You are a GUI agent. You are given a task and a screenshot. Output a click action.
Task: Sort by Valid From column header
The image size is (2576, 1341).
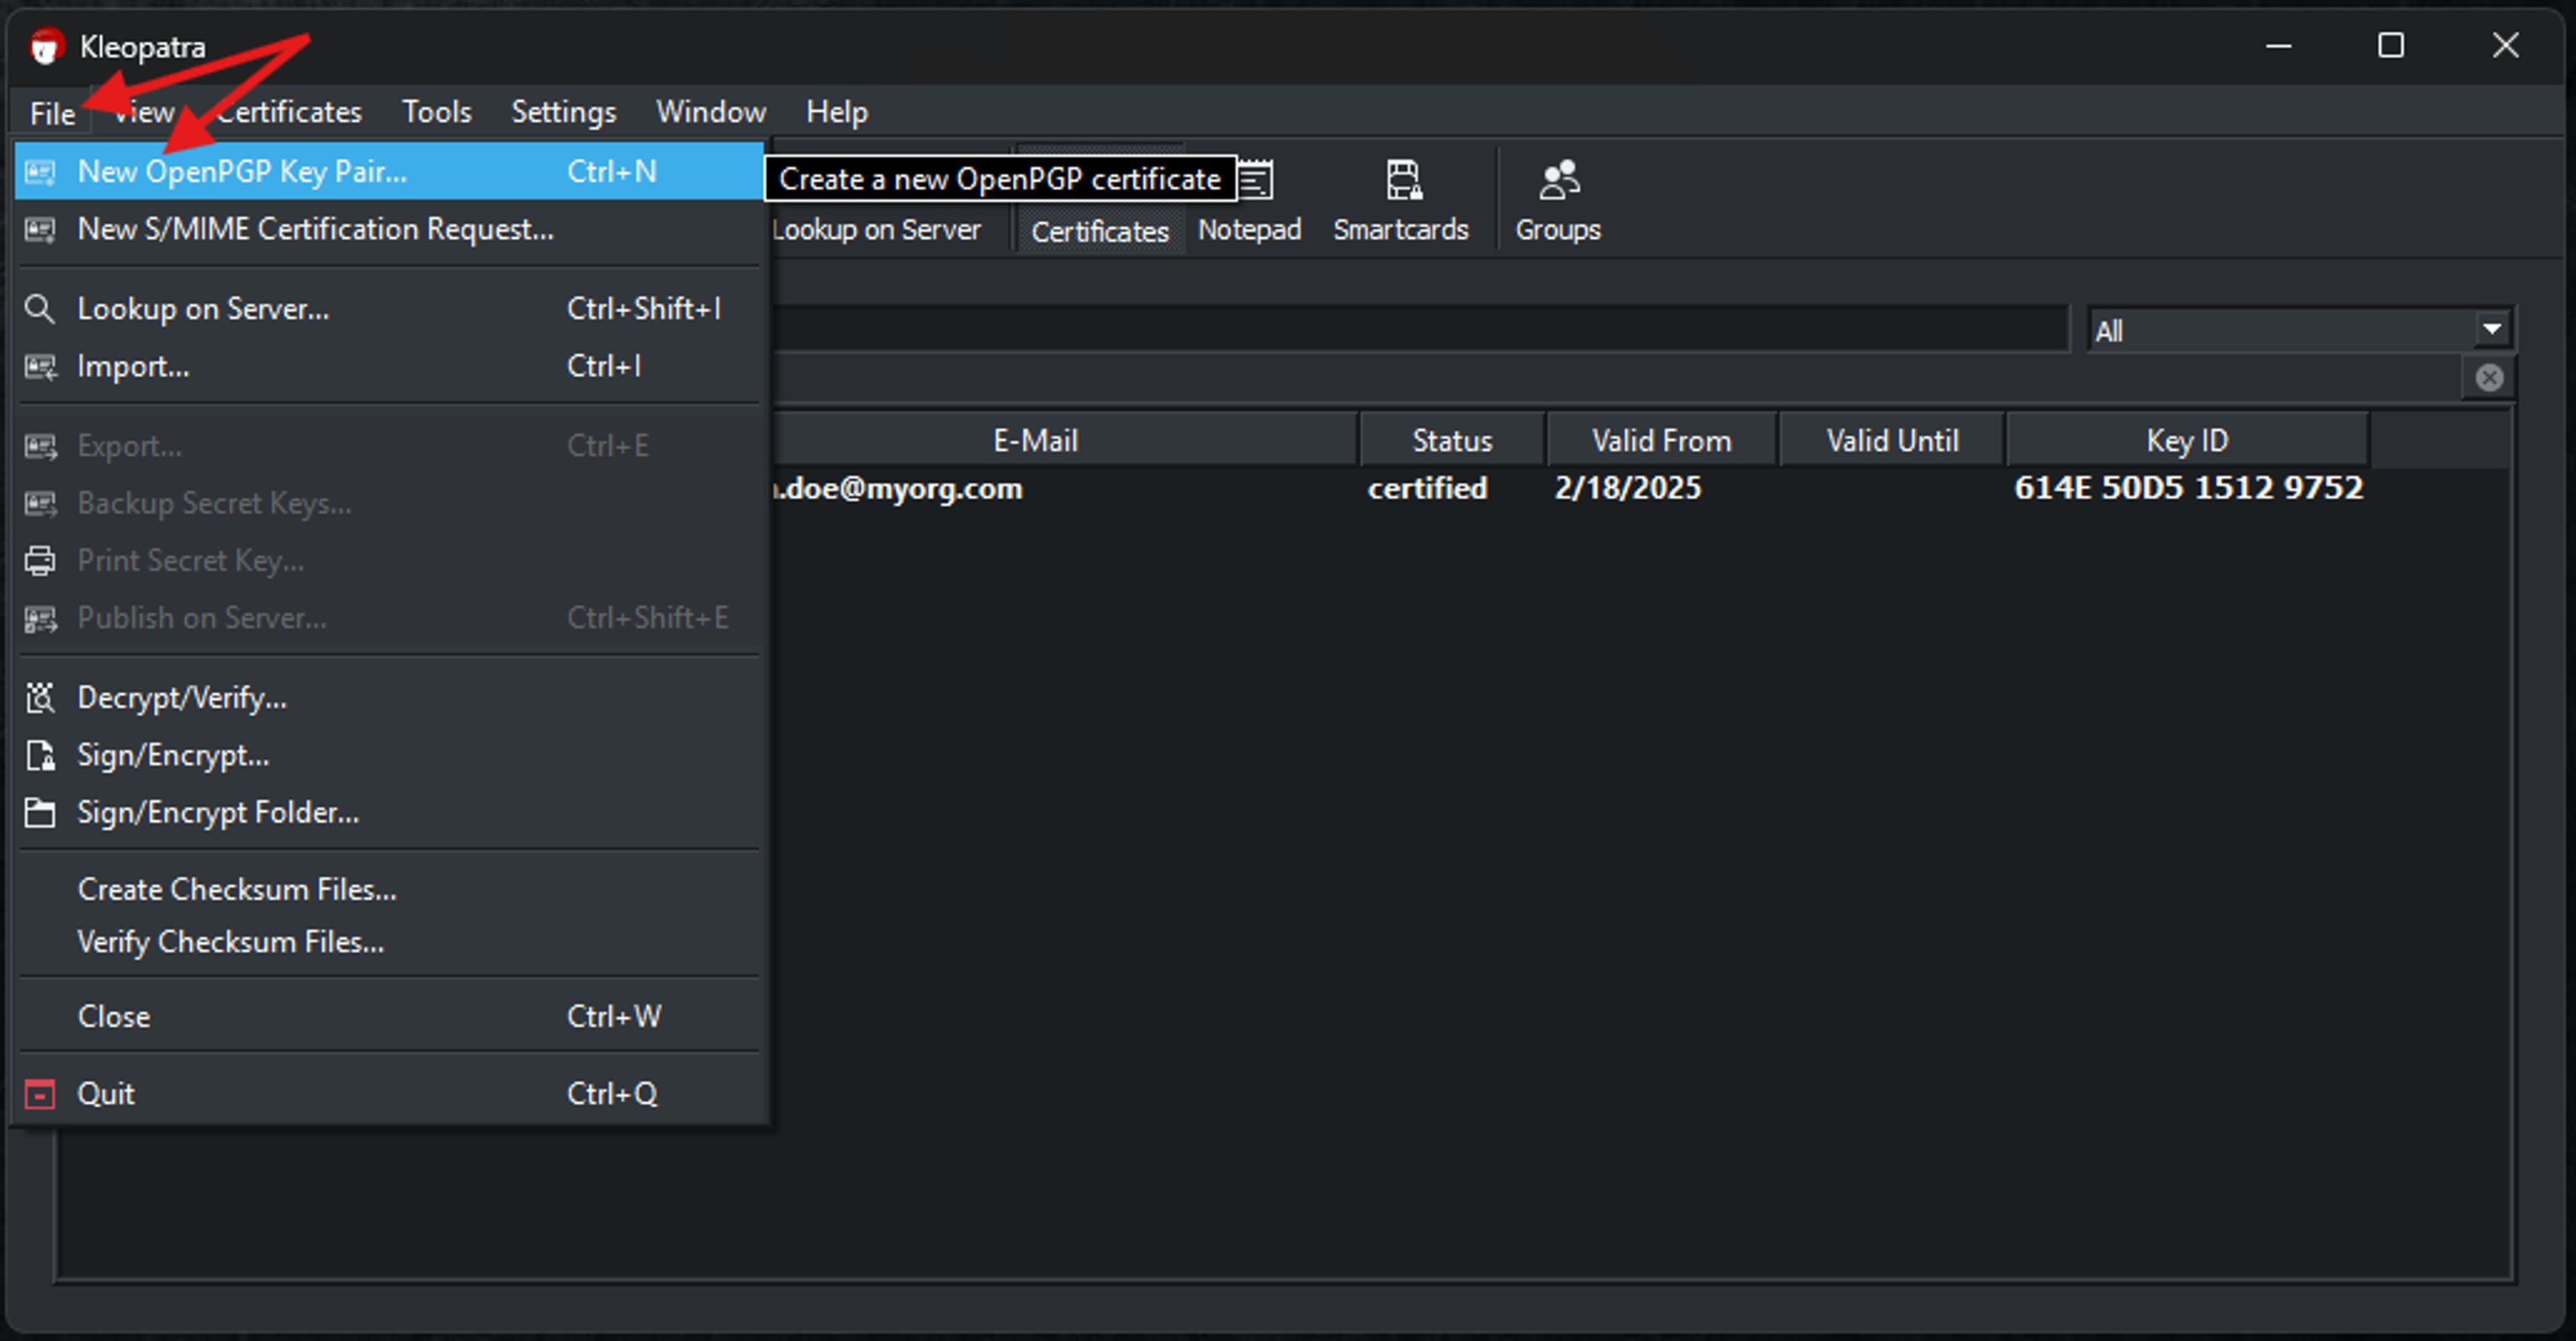click(1662, 441)
